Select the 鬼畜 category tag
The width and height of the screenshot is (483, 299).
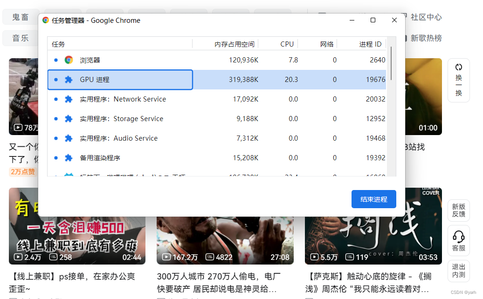pyautogui.click(x=21, y=17)
